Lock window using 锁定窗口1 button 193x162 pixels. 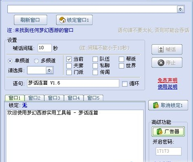[x=74, y=20]
